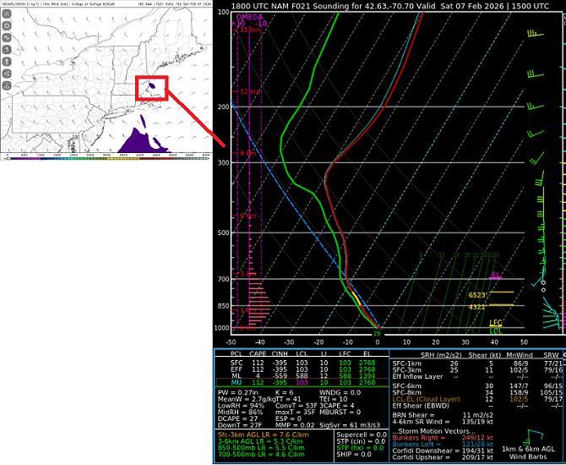Click the magenta OMEGA label
The image size is (566, 465).
point(249,16)
